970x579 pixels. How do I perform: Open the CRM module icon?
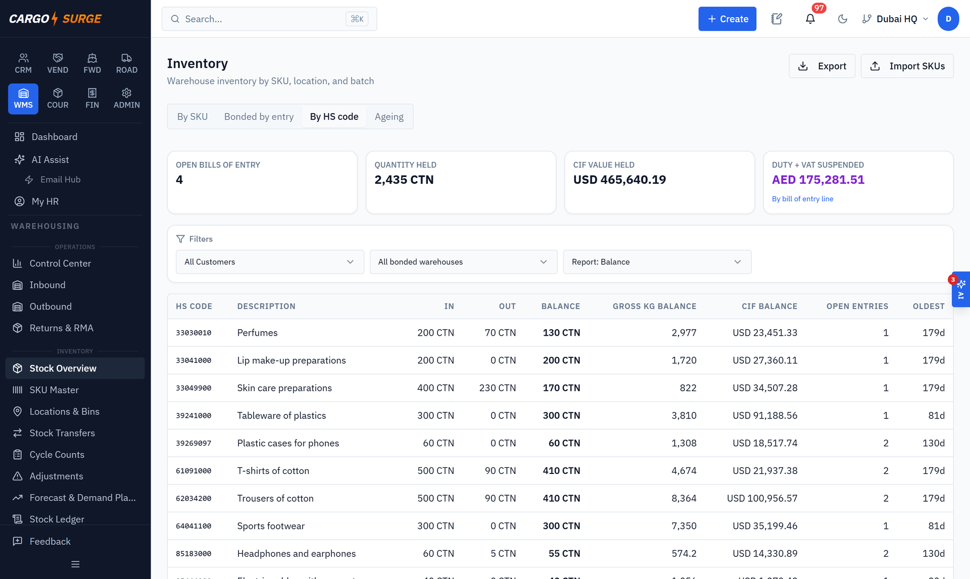pos(23,64)
